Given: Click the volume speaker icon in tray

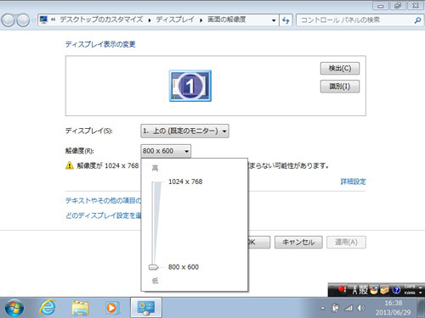Looking at the screenshot, I should click(360, 308).
